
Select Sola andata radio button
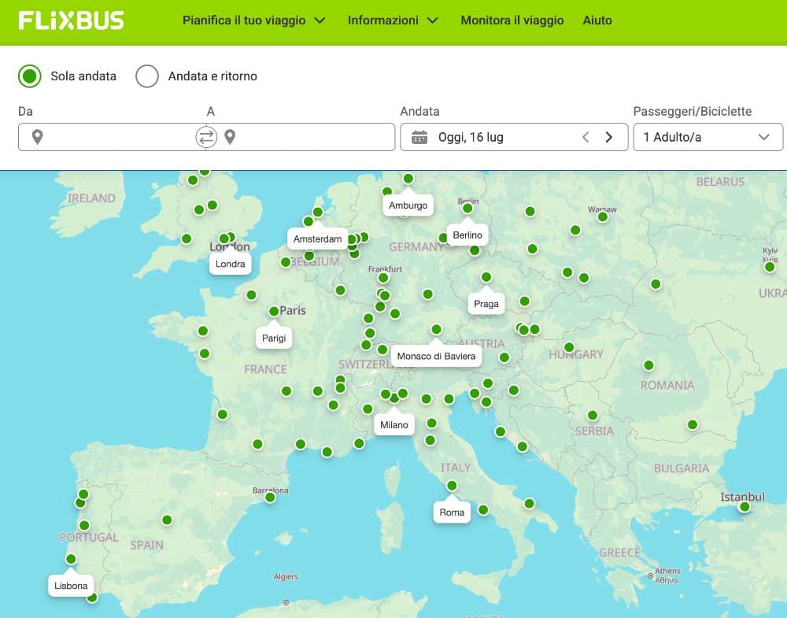pos(30,76)
